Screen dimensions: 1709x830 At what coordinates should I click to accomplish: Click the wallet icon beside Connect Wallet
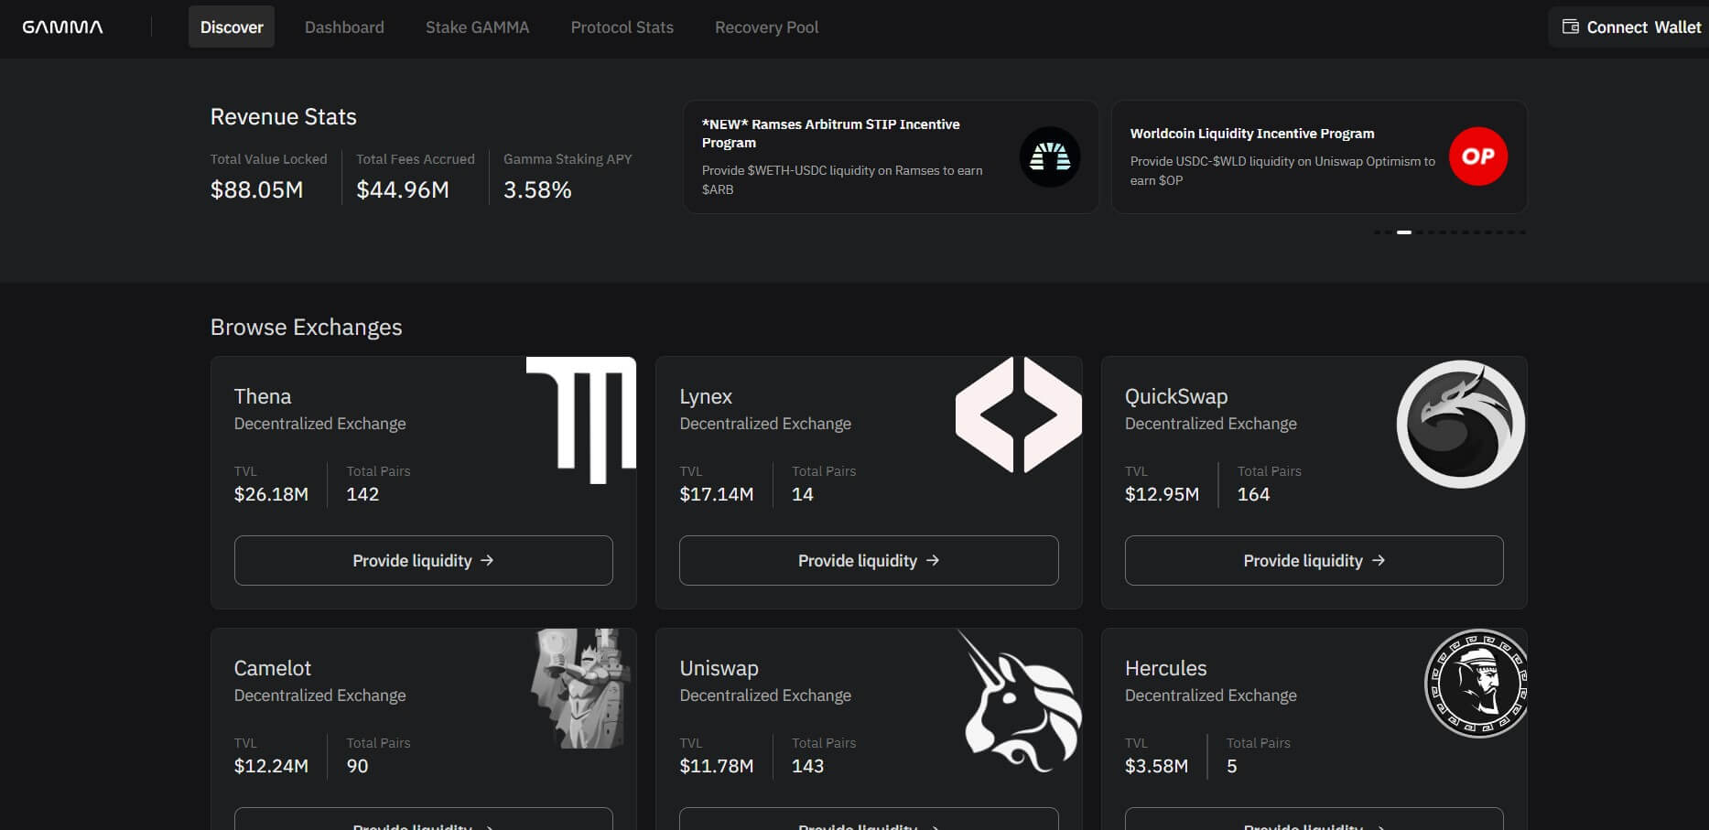[1571, 27]
